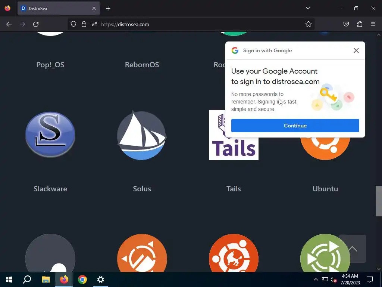Open File Explorer from taskbar
382x287 pixels.
click(x=46, y=280)
